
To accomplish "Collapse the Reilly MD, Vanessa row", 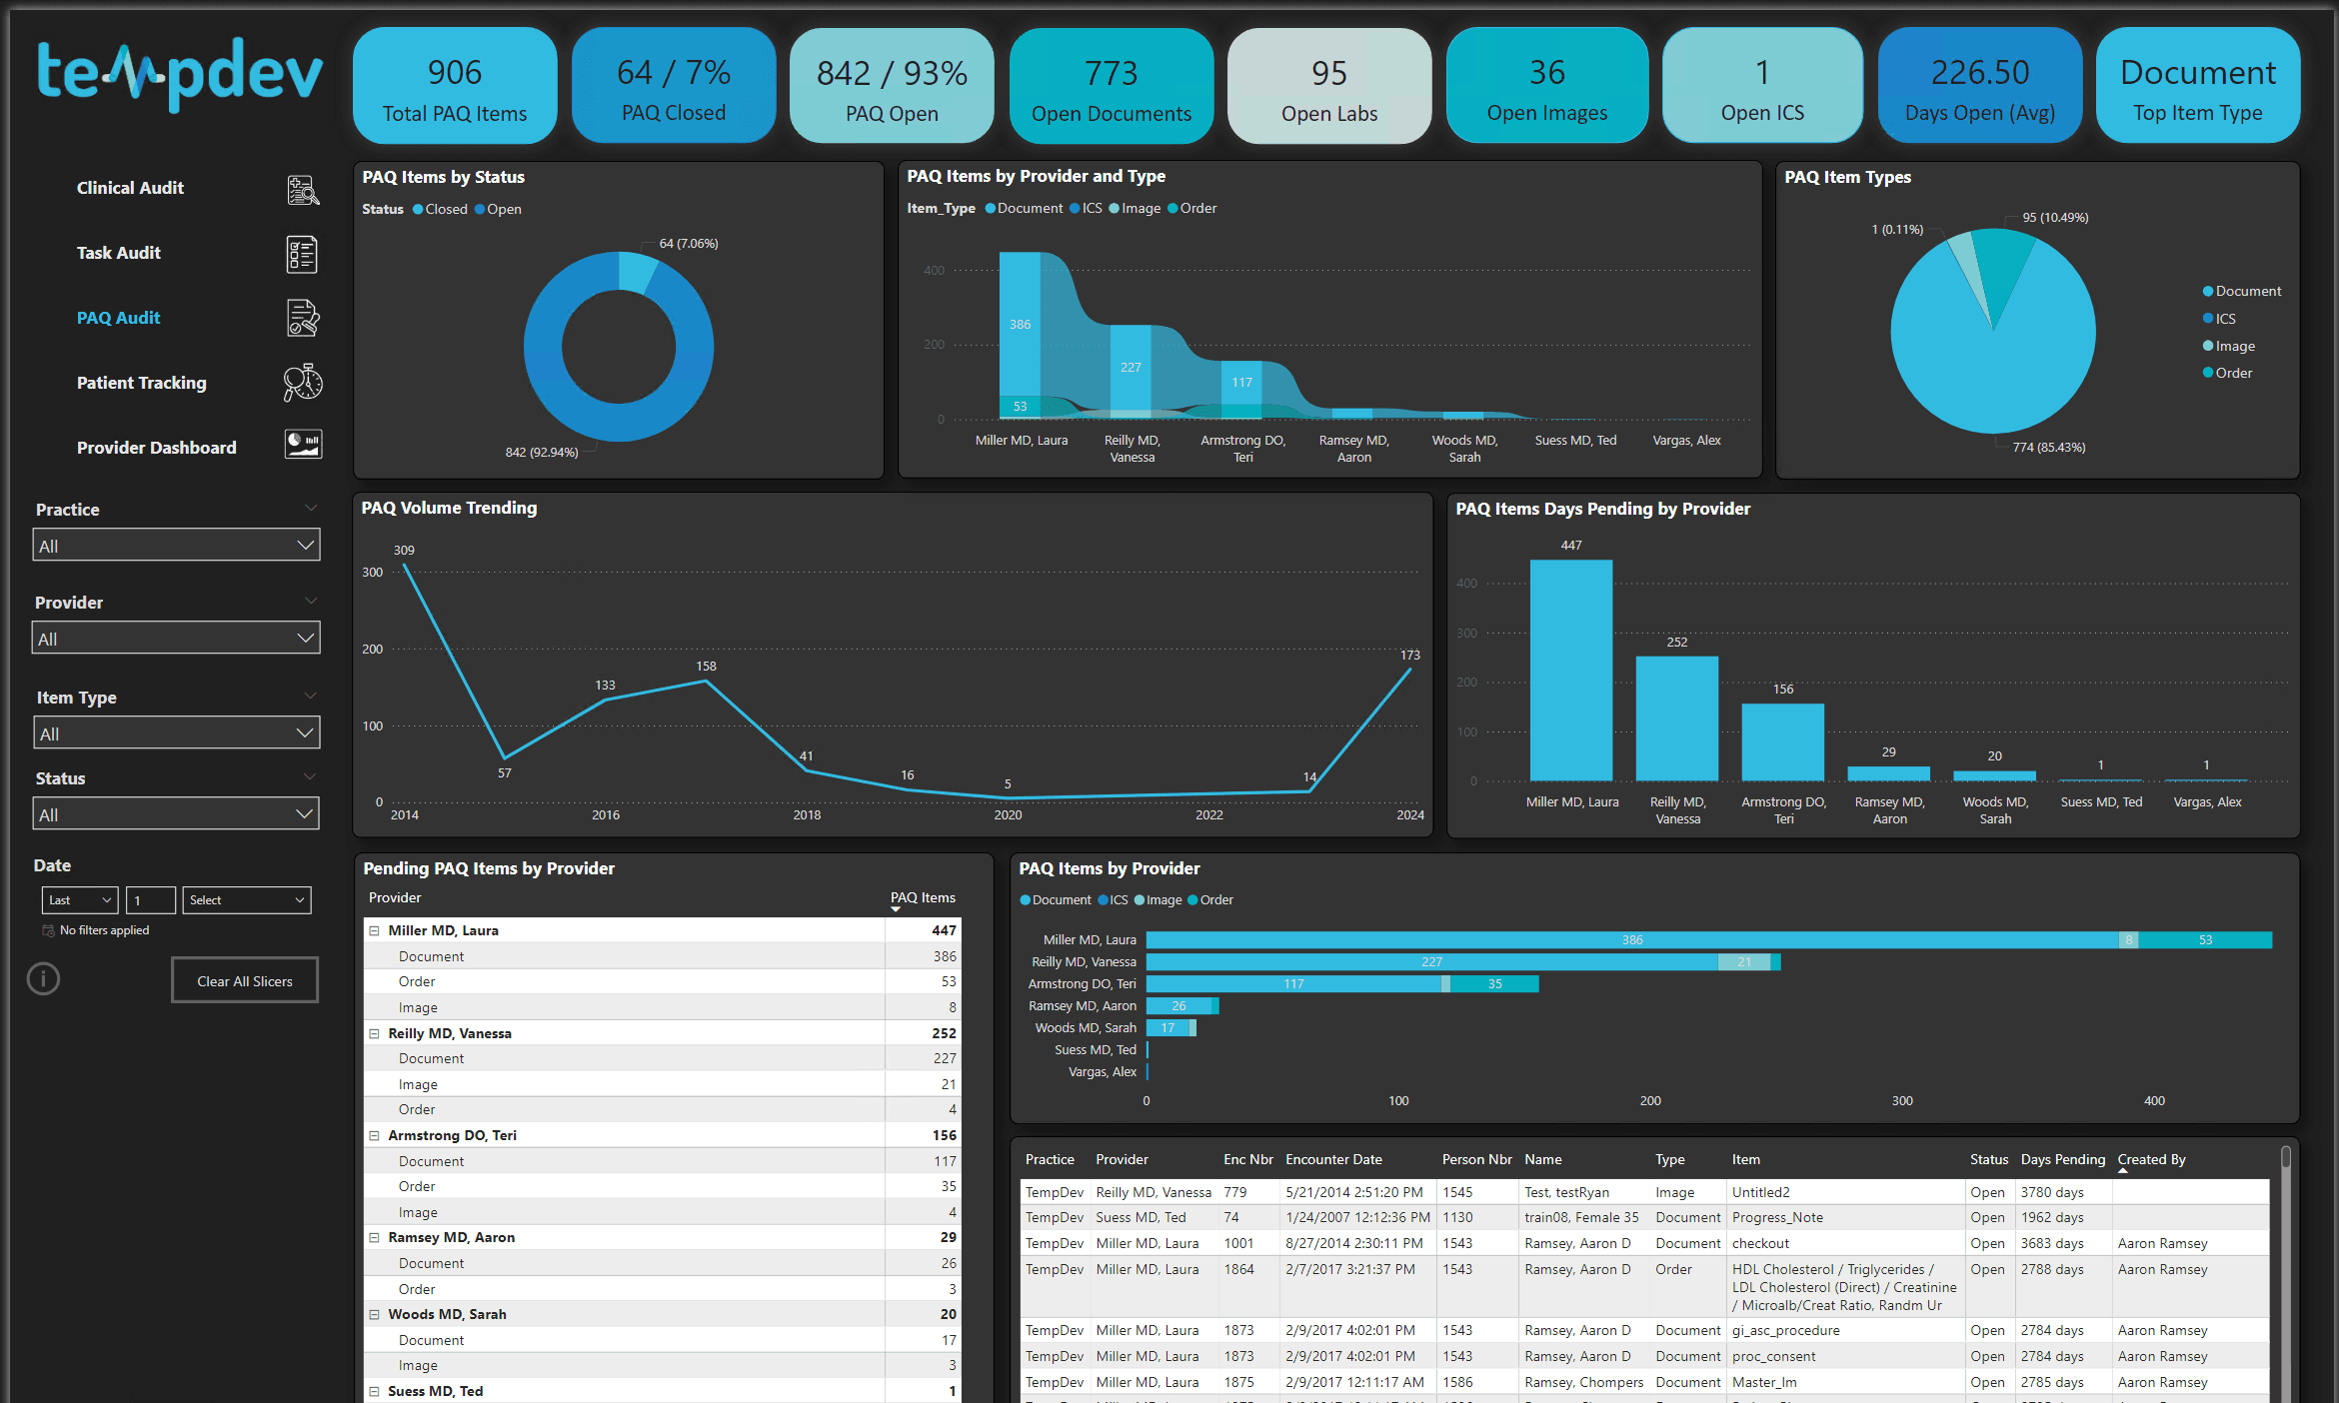I will pyautogui.click(x=375, y=1033).
